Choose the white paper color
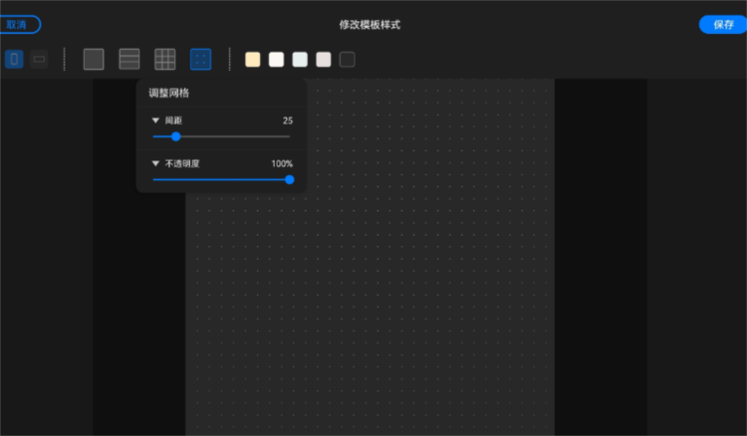Image resolution: width=747 pixels, height=436 pixels. [277, 60]
